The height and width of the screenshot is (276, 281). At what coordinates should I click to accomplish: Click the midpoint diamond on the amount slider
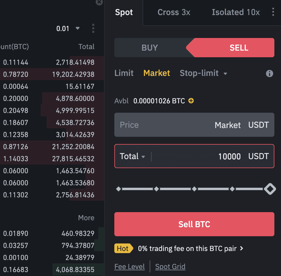click(x=194, y=189)
